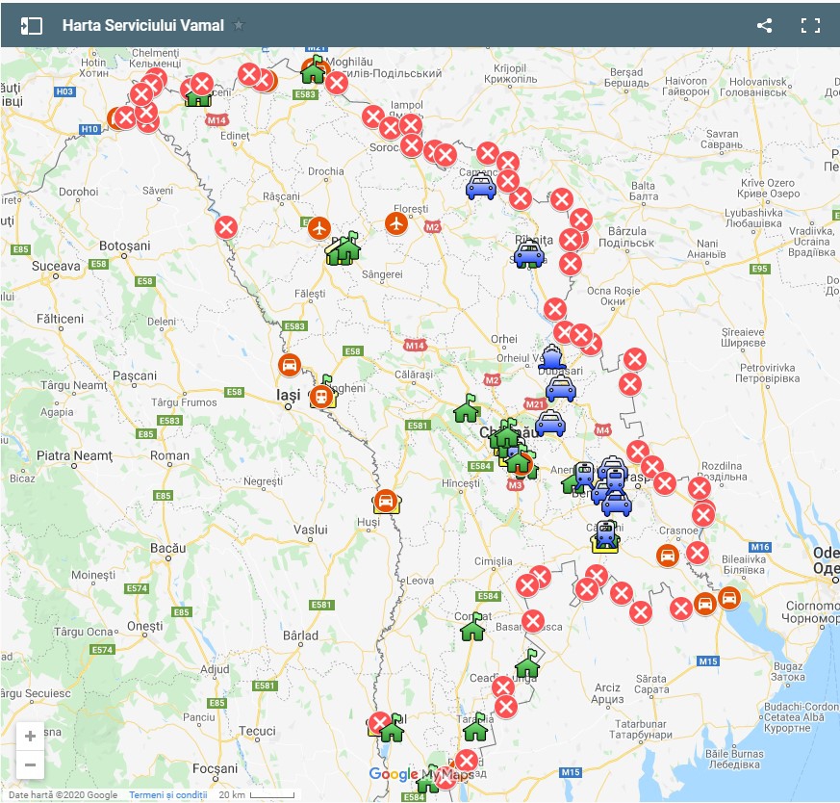Screen dimensions: 840x803
Task: Select the red X marker at Basarabeasca
Action: (x=533, y=622)
